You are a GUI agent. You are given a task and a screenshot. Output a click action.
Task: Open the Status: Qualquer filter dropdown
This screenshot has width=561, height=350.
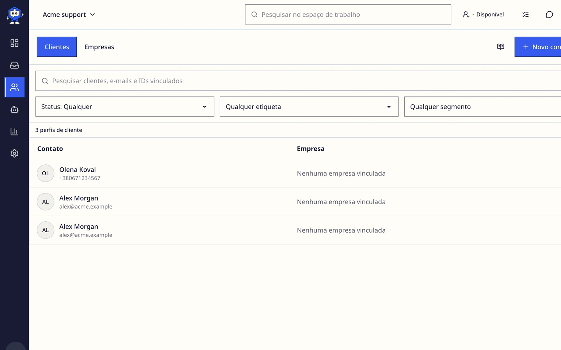click(125, 106)
